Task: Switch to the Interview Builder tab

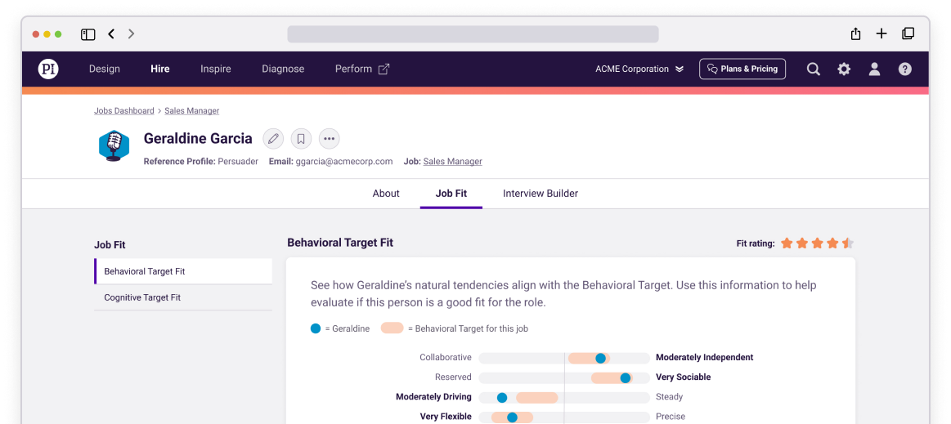Action: click(x=540, y=194)
